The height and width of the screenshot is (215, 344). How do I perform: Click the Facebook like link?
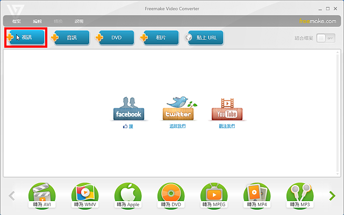128,127
